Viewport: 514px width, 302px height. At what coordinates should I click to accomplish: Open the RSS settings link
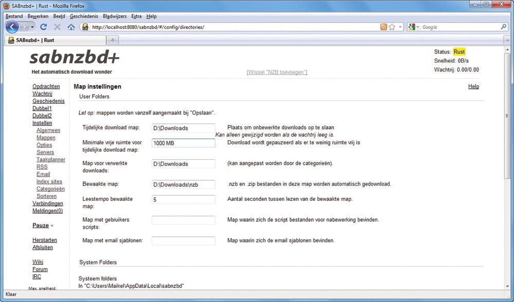[42, 167]
